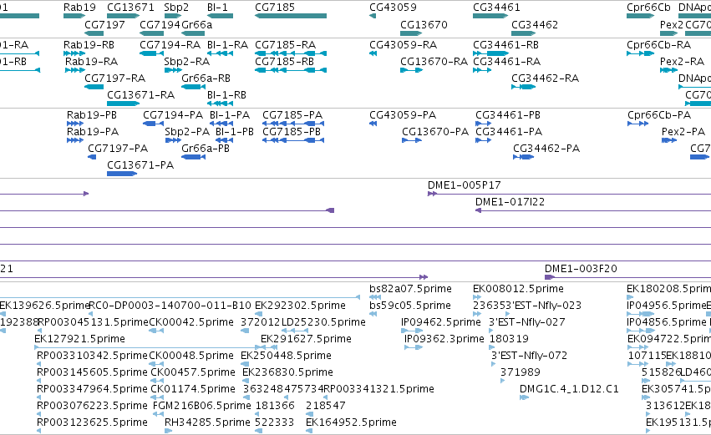Viewport: 711px width, 435px height.
Task: Select EST IP09462.5prime
Action: point(412,331)
